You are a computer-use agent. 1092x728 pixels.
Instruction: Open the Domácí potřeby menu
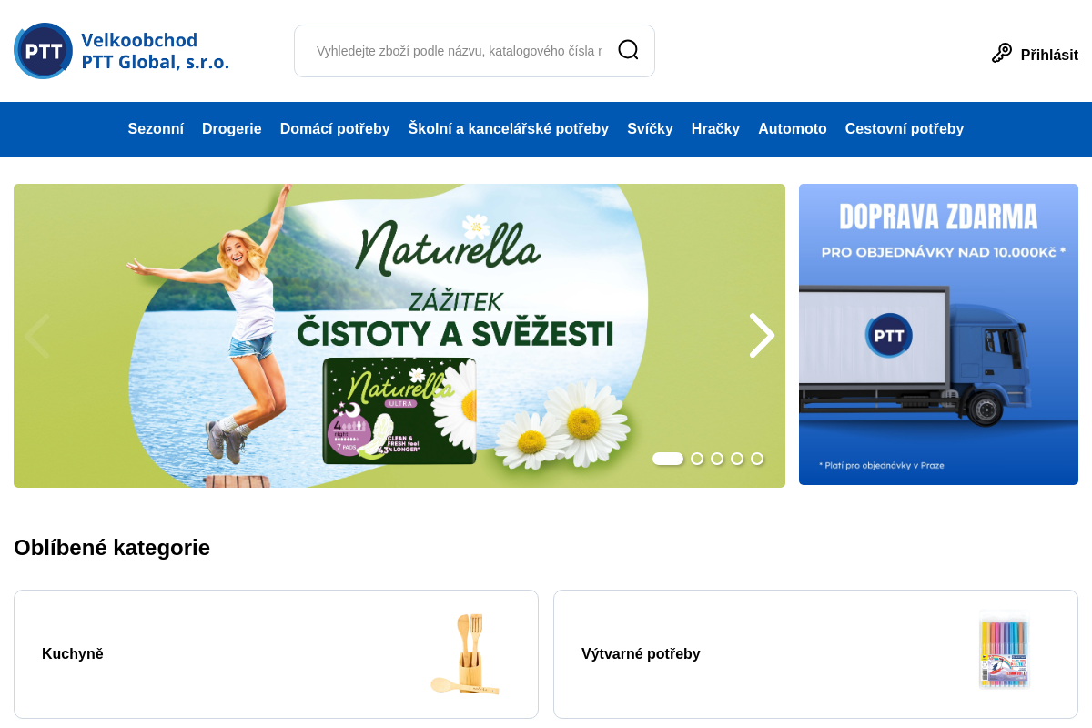(x=335, y=128)
